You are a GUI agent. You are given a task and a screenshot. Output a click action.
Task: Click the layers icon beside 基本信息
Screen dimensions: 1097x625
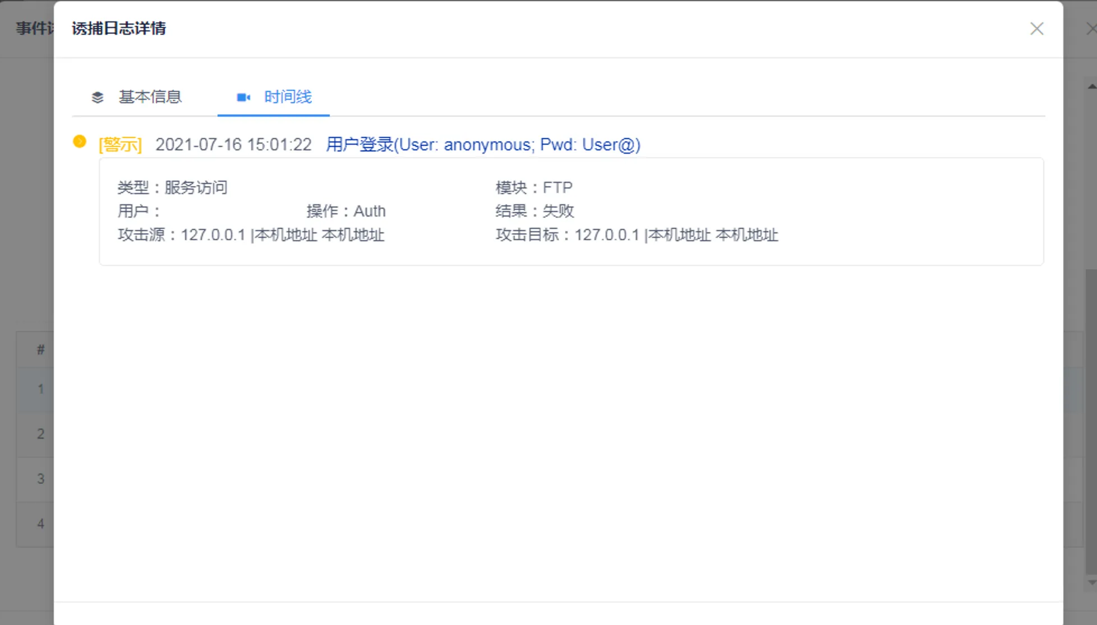[x=98, y=98]
